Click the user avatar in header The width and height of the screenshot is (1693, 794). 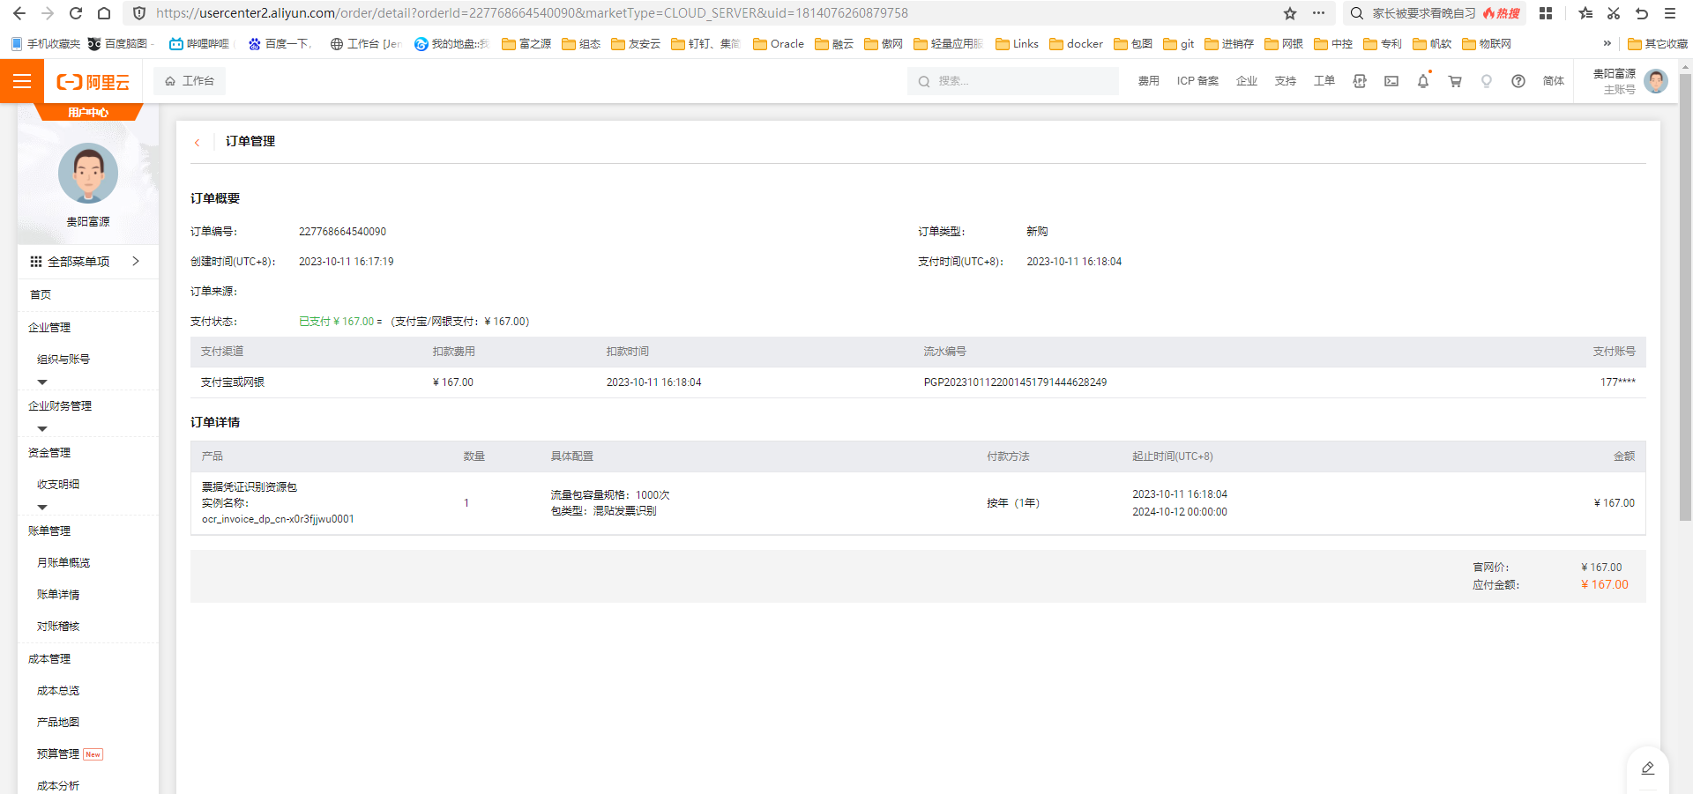(1656, 81)
